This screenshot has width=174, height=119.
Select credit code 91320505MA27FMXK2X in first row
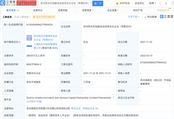39,25
